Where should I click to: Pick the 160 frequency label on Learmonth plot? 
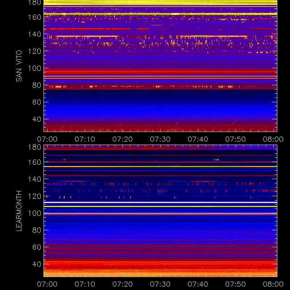click(x=34, y=162)
